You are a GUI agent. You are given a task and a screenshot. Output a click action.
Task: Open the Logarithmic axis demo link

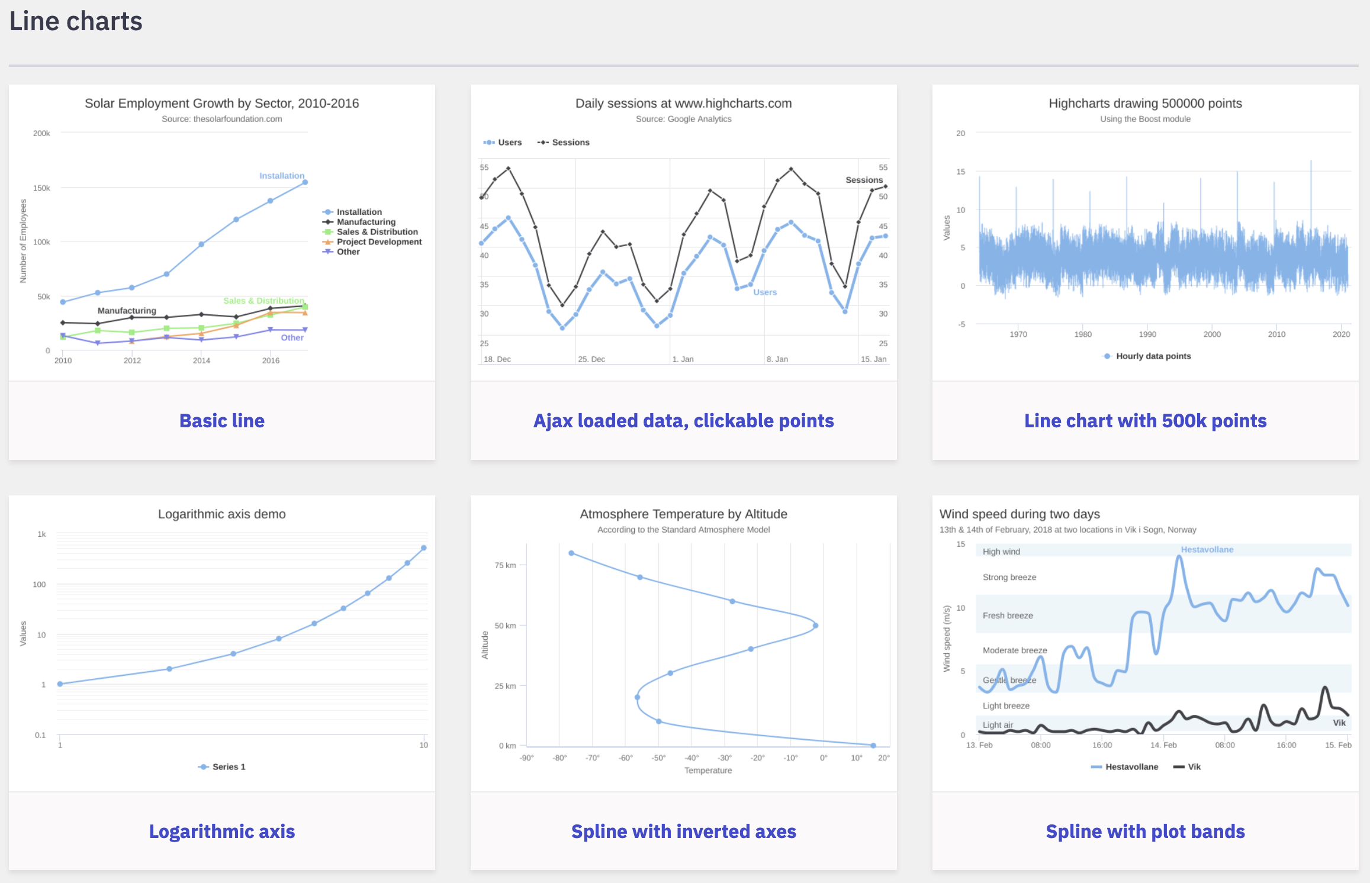pos(222,832)
